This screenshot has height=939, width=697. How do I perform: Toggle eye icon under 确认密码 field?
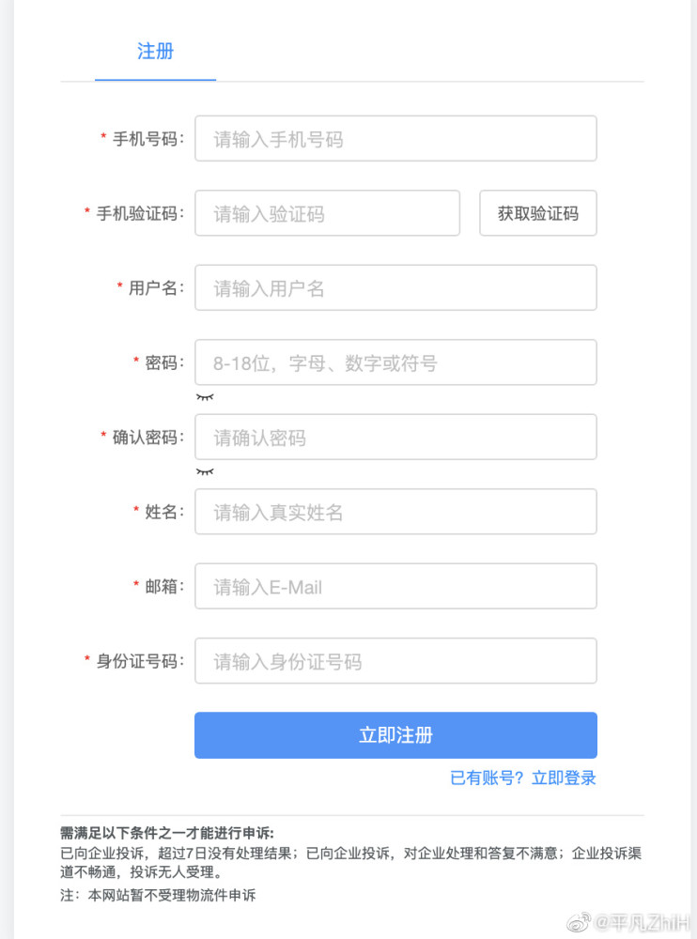pos(205,471)
